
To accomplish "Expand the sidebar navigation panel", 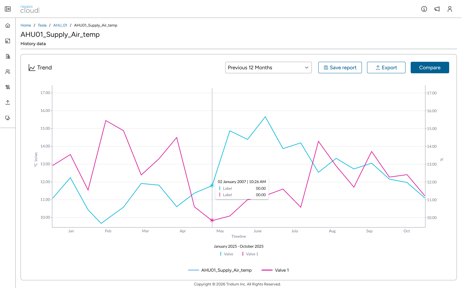I will click(x=8, y=9).
